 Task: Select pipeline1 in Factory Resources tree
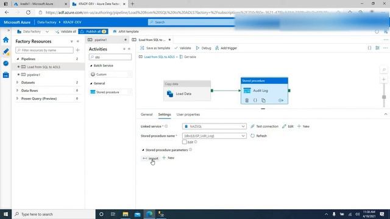point(34,75)
